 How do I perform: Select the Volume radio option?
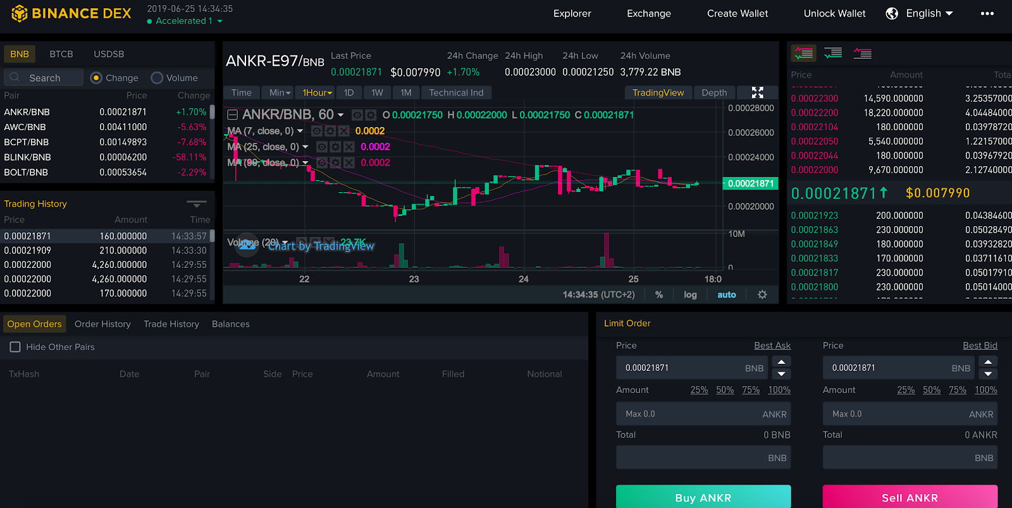click(157, 78)
